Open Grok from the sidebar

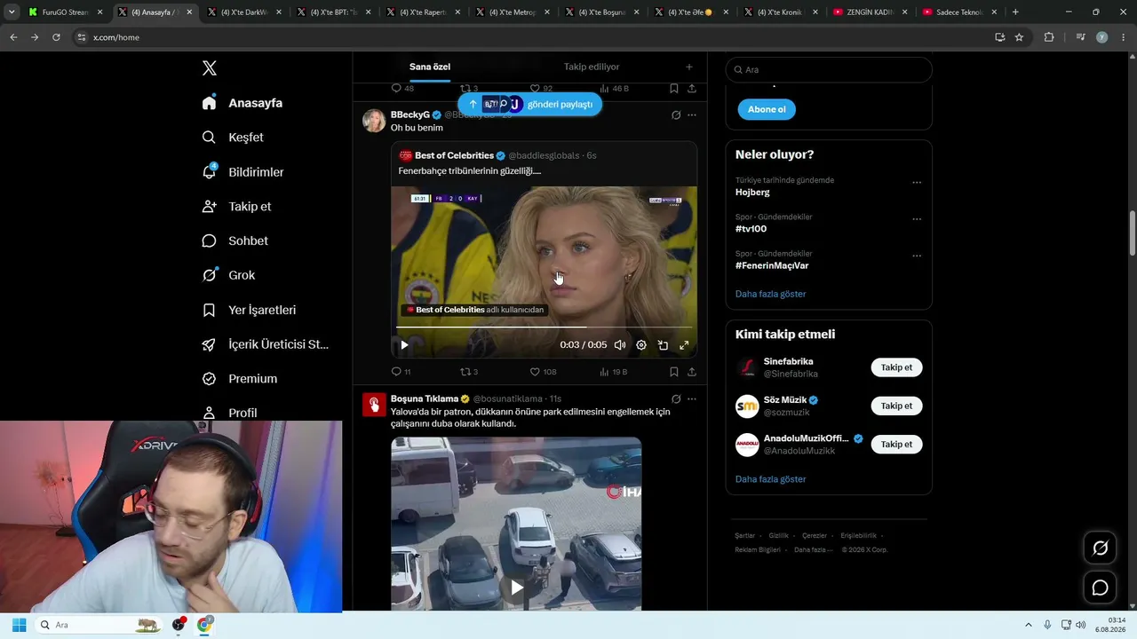point(228,275)
